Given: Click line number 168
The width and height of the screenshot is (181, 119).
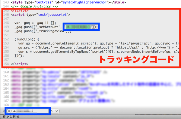Looking at the screenshot, I should (x=6, y=105).
